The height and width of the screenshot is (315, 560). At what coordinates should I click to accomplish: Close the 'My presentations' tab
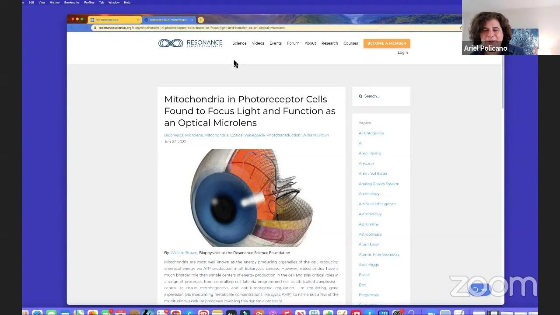(138, 20)
